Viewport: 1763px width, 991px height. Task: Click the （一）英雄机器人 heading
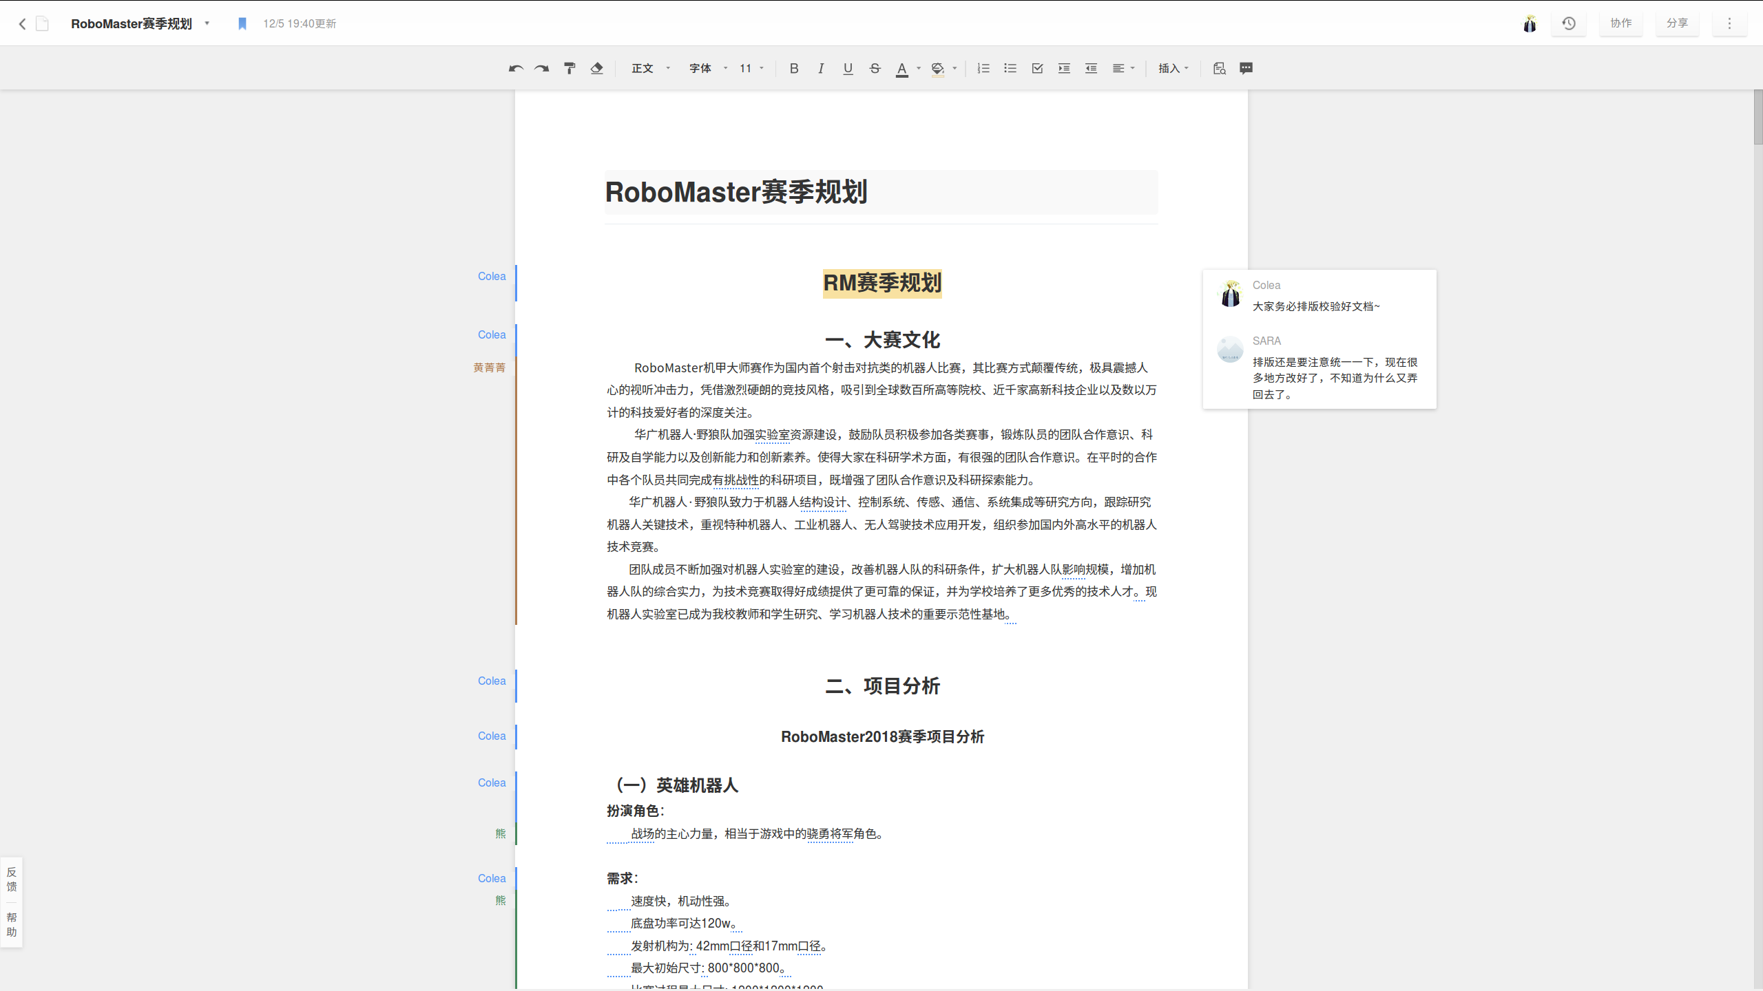[674, 785]
